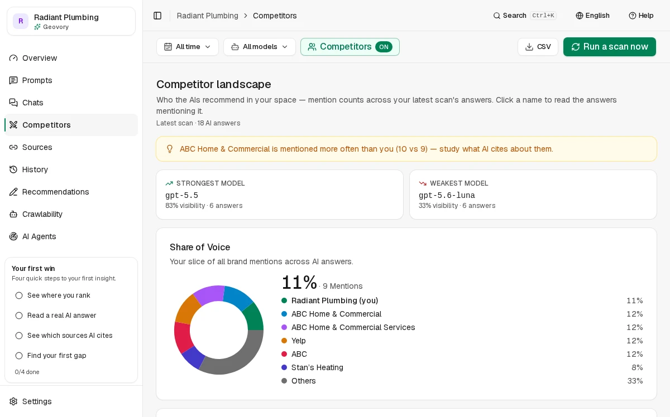This screenshot has height=417, width=670.
Task: Click the indigo Stan's Heating legend dot
Action: [x=284, y=367]
